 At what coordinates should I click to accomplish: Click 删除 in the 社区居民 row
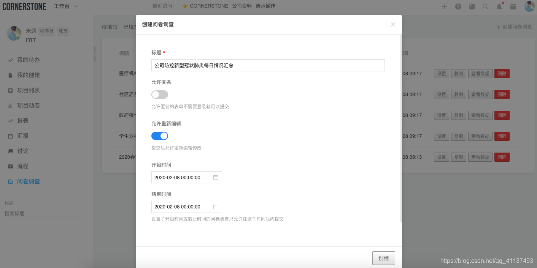(502, 95)
